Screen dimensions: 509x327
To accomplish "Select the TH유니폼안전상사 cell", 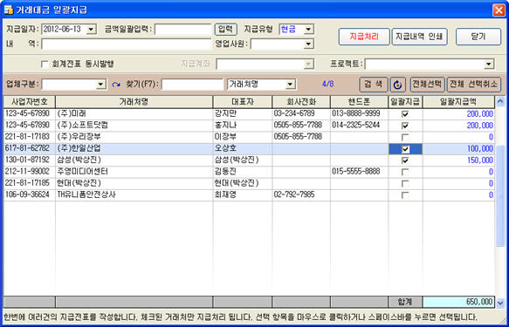I will [134, 194].
